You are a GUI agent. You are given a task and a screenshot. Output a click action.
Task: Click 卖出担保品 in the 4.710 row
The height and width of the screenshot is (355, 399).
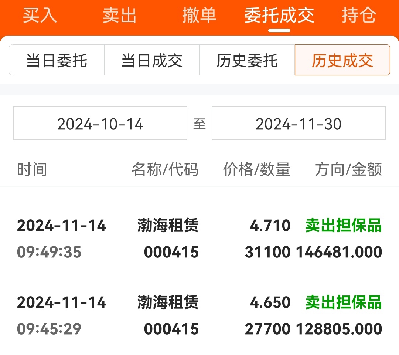344,226
